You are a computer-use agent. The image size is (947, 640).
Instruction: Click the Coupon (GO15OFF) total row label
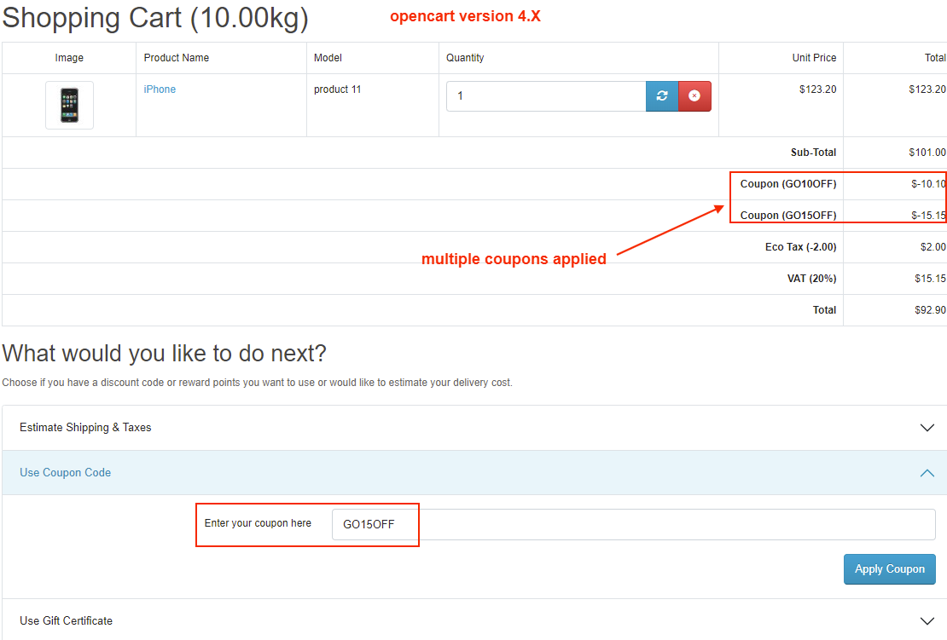click(x=788, y=216)
